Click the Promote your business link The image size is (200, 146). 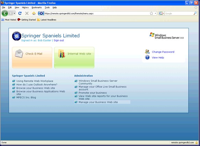pos(93,93)
